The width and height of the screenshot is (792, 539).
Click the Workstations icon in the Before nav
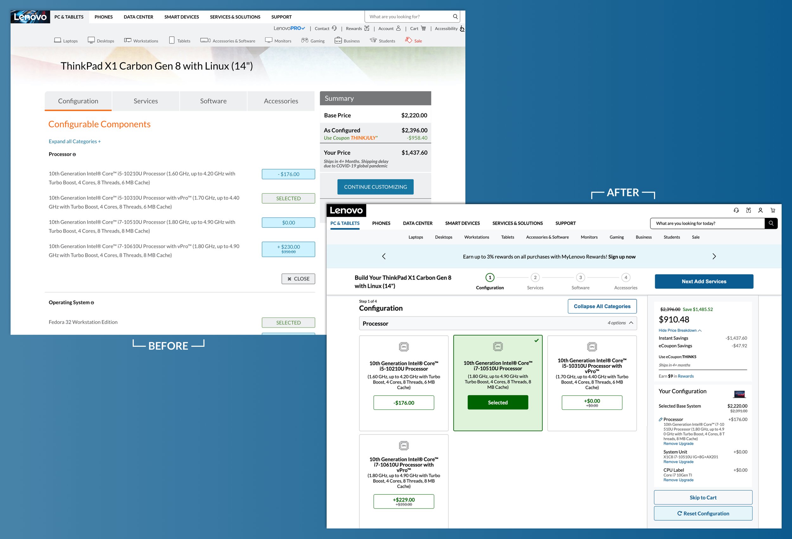pos(127,40)
